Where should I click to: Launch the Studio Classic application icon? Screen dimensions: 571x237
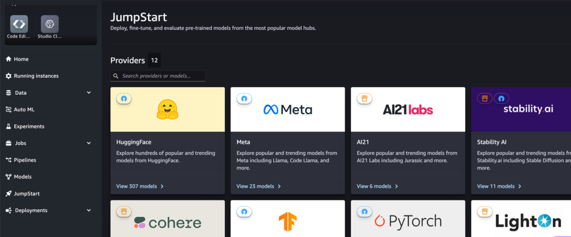point(49,24)
